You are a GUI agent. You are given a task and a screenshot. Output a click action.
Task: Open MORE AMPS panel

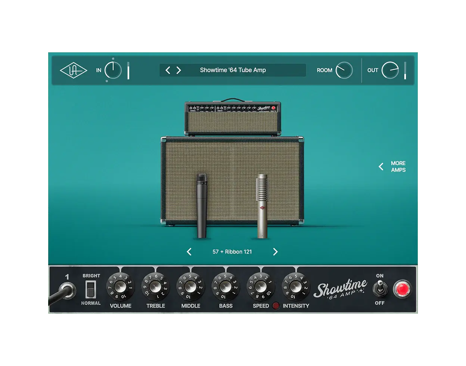398,167
